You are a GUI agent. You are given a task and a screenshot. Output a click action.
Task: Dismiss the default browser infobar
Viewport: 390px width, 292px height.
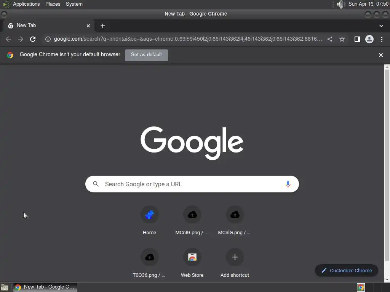point(381,55)
